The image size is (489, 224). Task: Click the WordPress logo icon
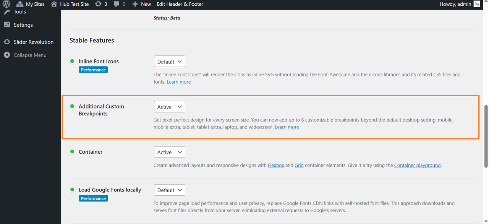click(6, 4)
